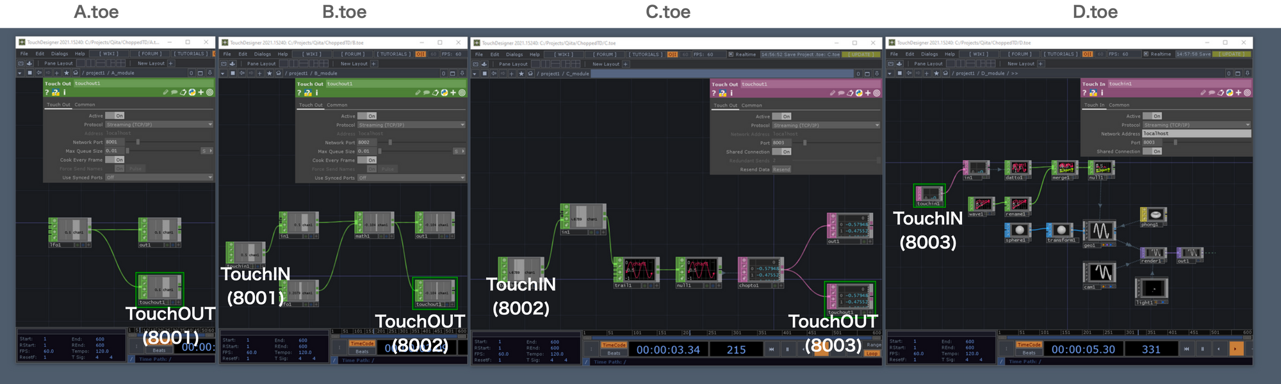Viewport: 1281px width, 384px height.
Task: Toggle Cook Every Frame in B.toe
Action: [367, 160]
